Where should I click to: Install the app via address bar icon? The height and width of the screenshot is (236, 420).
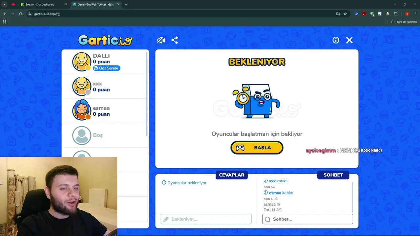(338, 14)
